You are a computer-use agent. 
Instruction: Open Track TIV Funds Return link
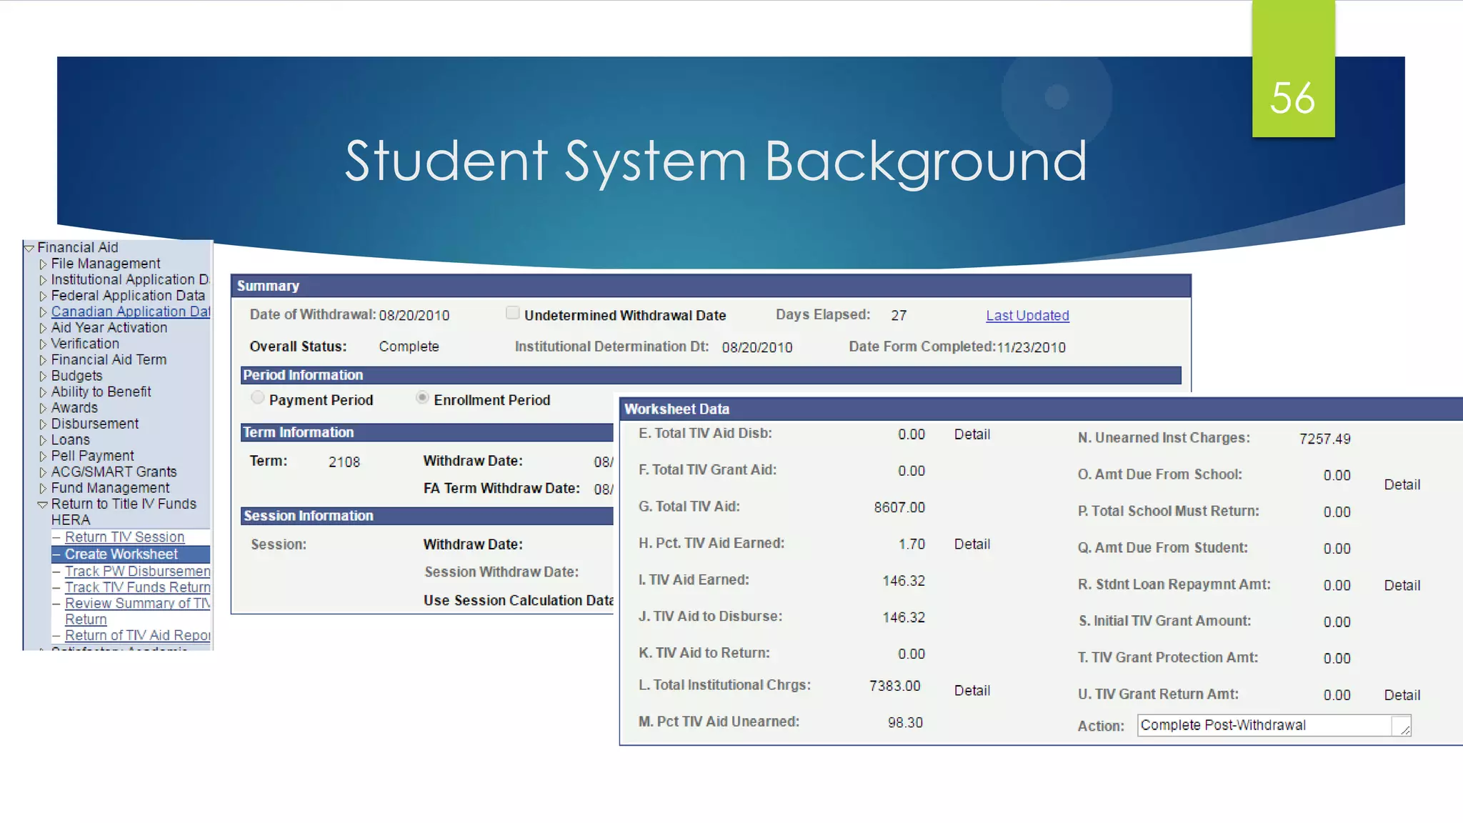coord(137,587)
